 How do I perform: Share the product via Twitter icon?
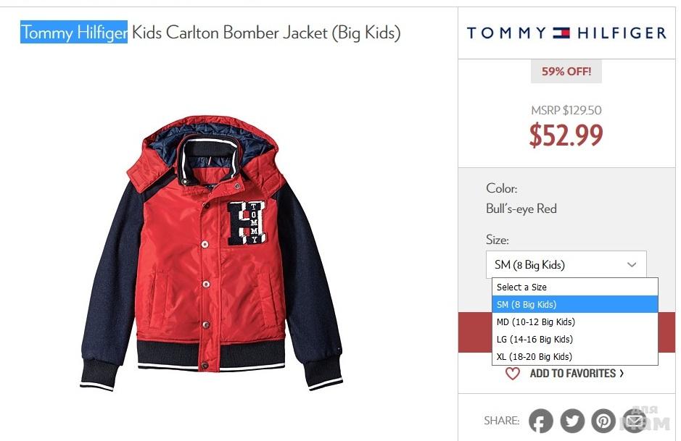[571, 421]
